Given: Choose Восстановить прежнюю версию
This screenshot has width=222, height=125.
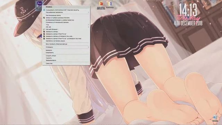Looking at the screenshot, I should pos(66,44).
